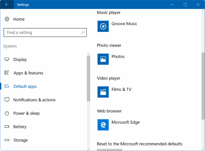Click the Photos app label

[118, 57]
